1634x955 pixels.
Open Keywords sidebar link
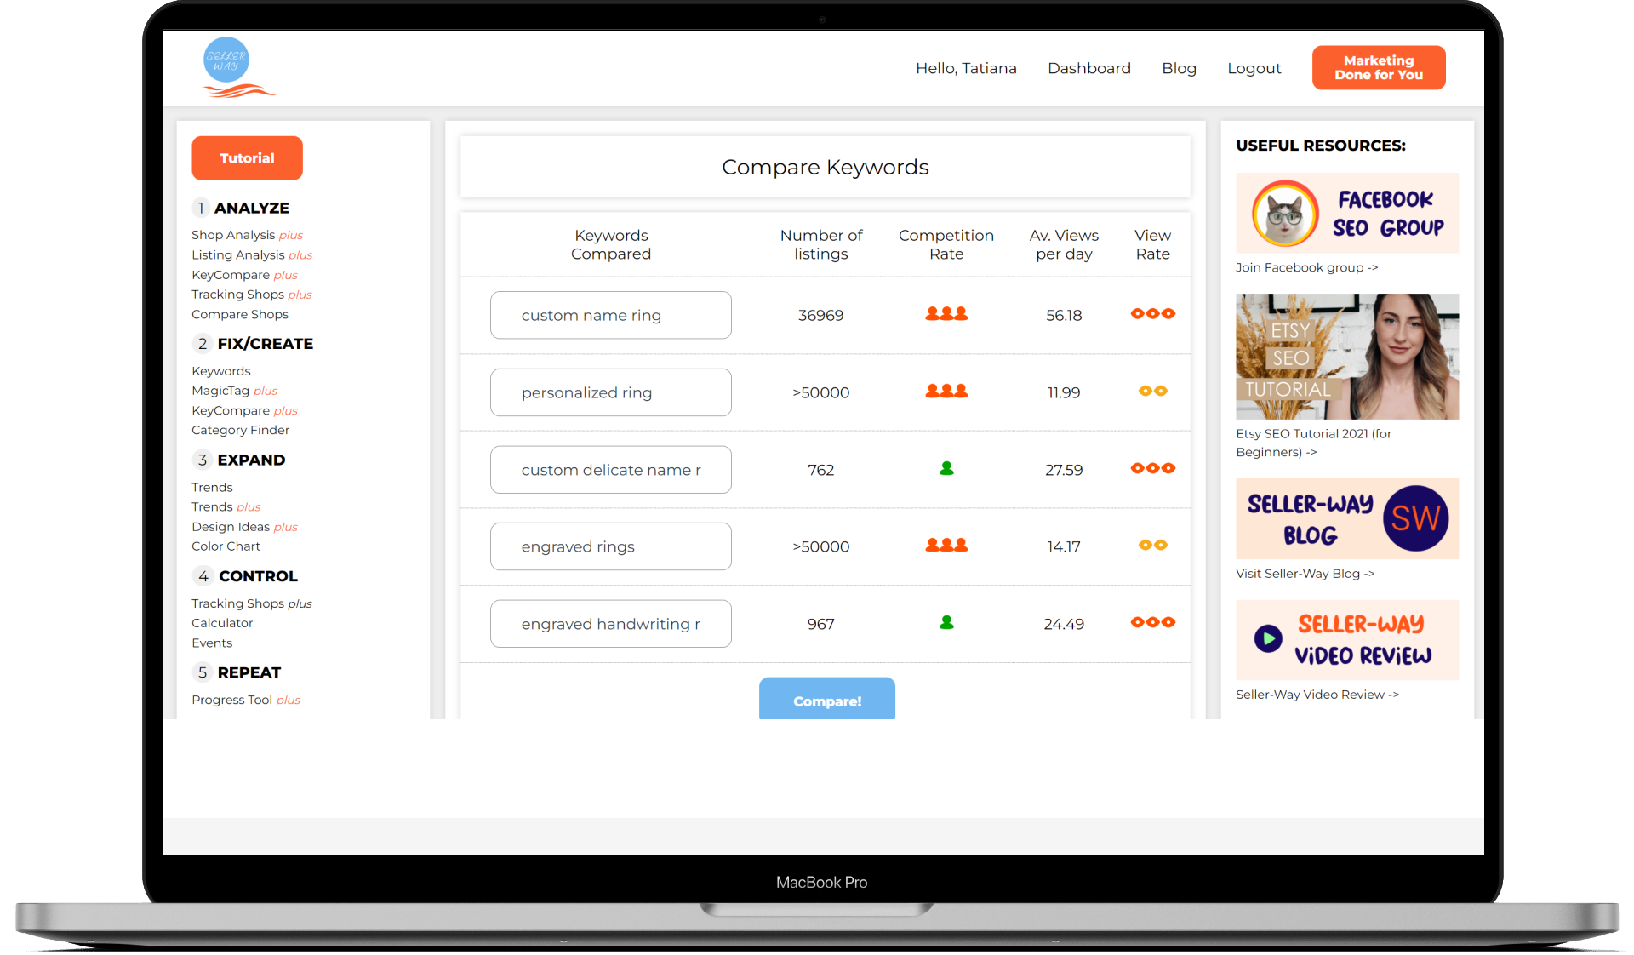coord(221,371)
